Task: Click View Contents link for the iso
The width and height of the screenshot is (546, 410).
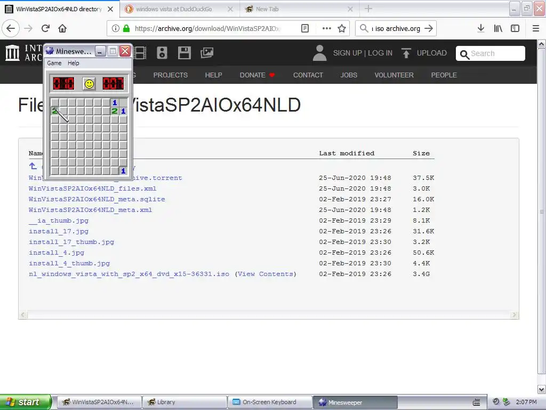Action: pyautogui.click(x=266, y=274)
